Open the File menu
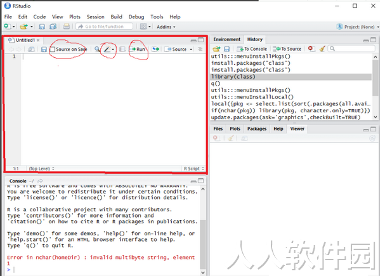 pos(8,16)
